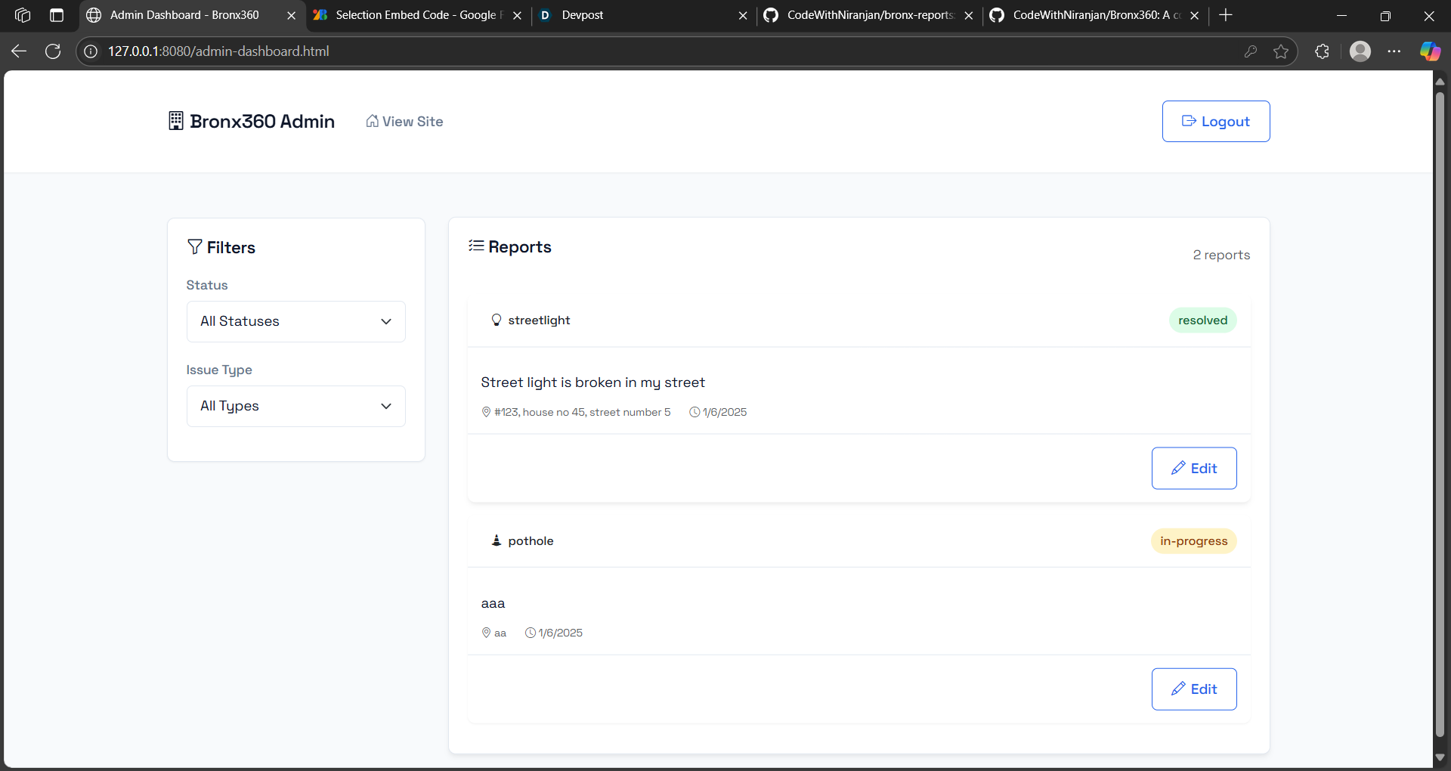Open Settings and more menu
This screenshot has height=771, width=1451.
1394,51
